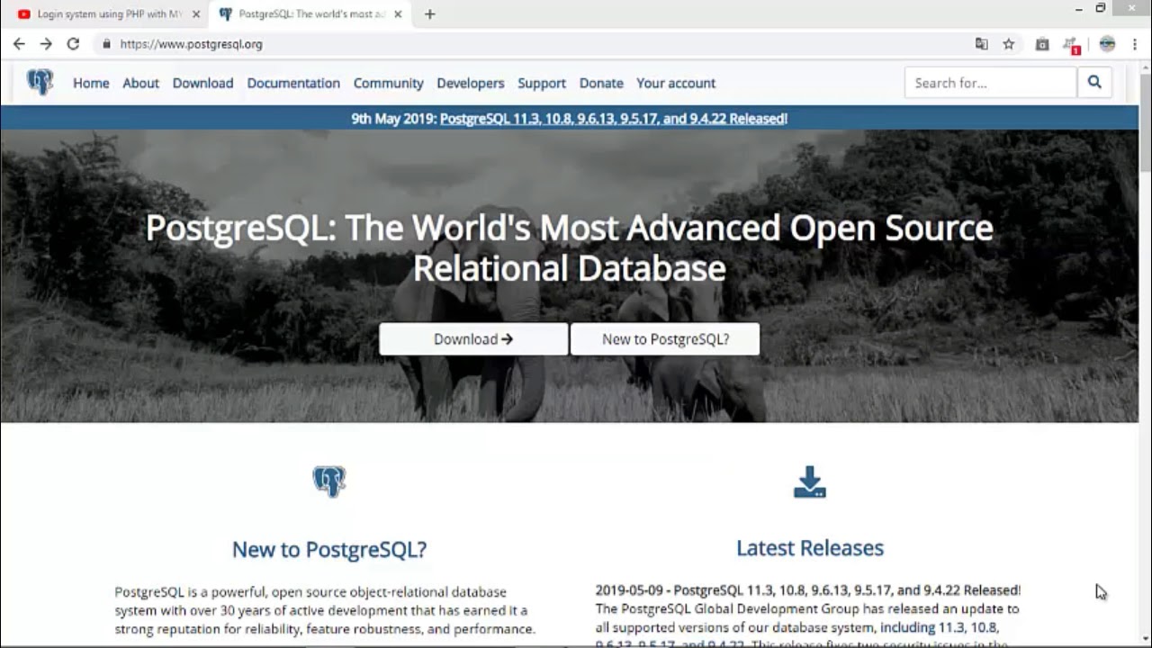Screen dimensions: 1152x648
Task: Click the PostgreSQL elephant logo in navbar
Action: click(40, 83)
